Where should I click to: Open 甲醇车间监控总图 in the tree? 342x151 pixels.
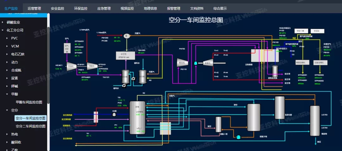coord(29,102)
